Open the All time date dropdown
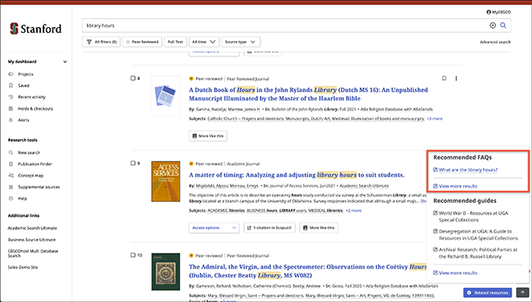The width and height of the screenshot is (532, 302). [204, 42]
